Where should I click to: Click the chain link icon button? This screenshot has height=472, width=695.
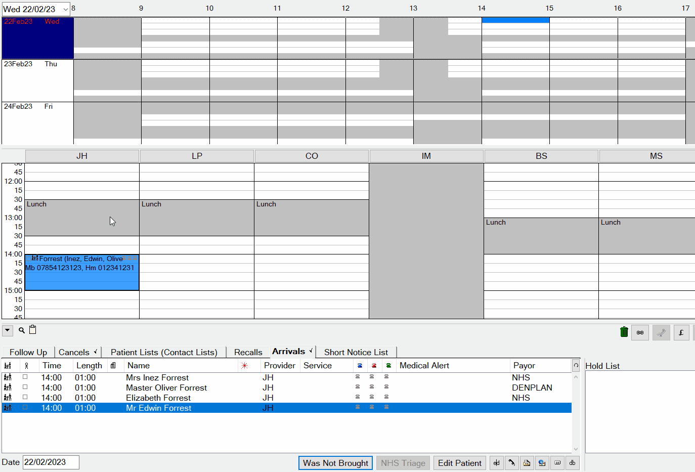(640, 332)
